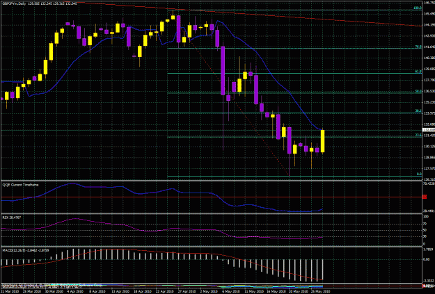435x294 pixels.
Task: Click the -3.3332 MACD scale value
Action: click(429, 280)
